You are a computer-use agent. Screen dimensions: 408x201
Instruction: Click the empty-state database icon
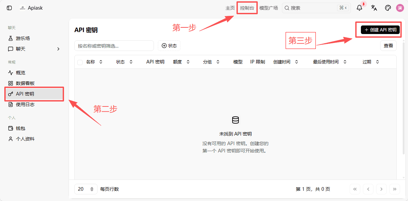tap(236, 120)
